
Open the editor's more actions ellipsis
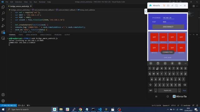click(x=197, y=6)
